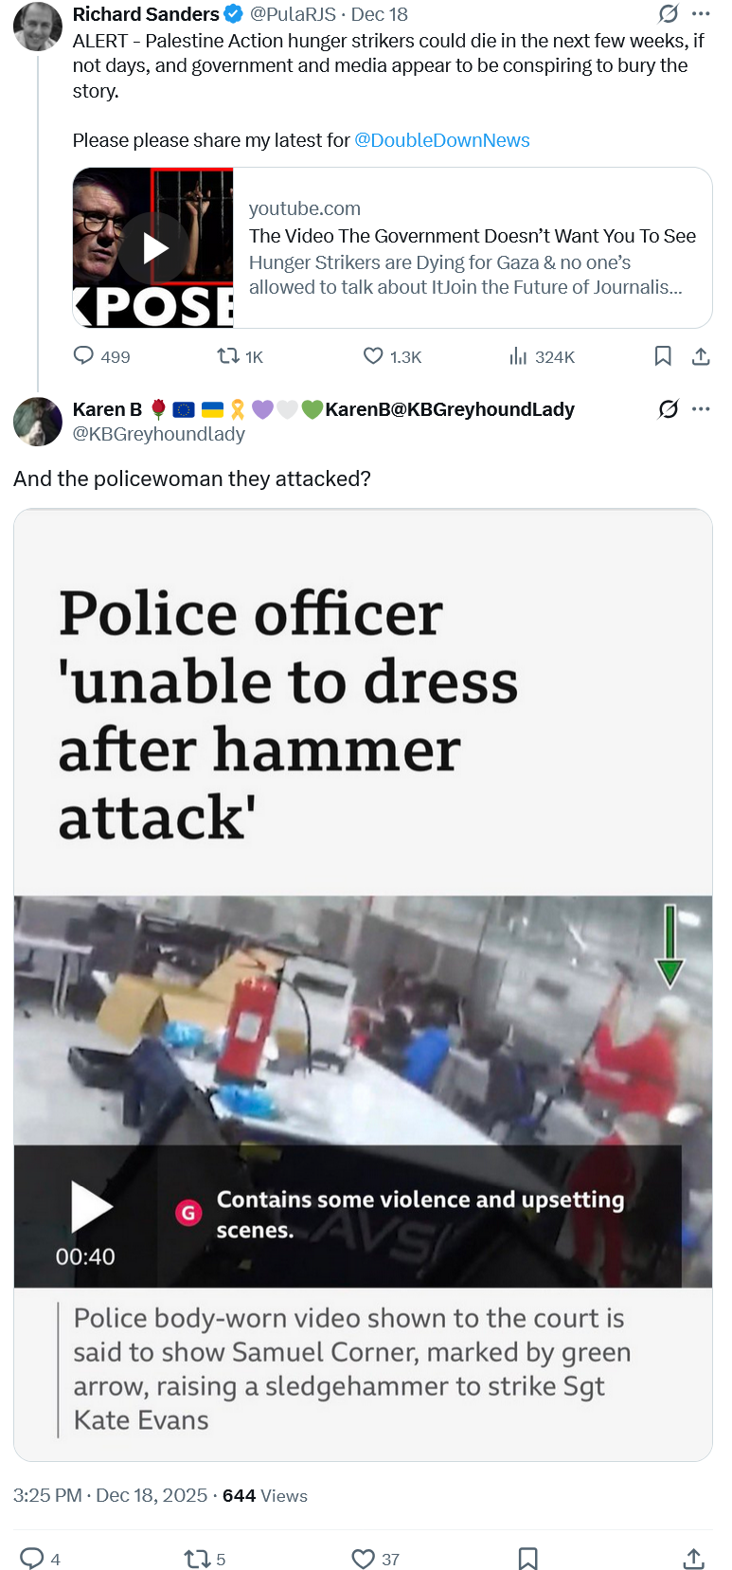Bookmark Karen B's tweet
This screenshot has height=1570, width=732.
(x=528, y=1559)
